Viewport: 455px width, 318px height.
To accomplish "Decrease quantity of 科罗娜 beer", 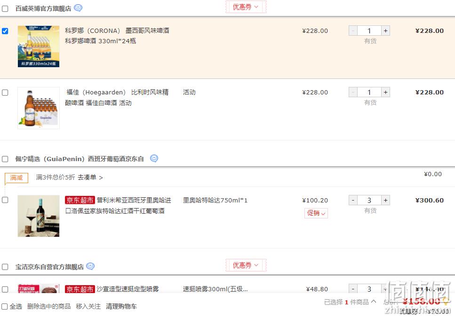I will point(353,31).
